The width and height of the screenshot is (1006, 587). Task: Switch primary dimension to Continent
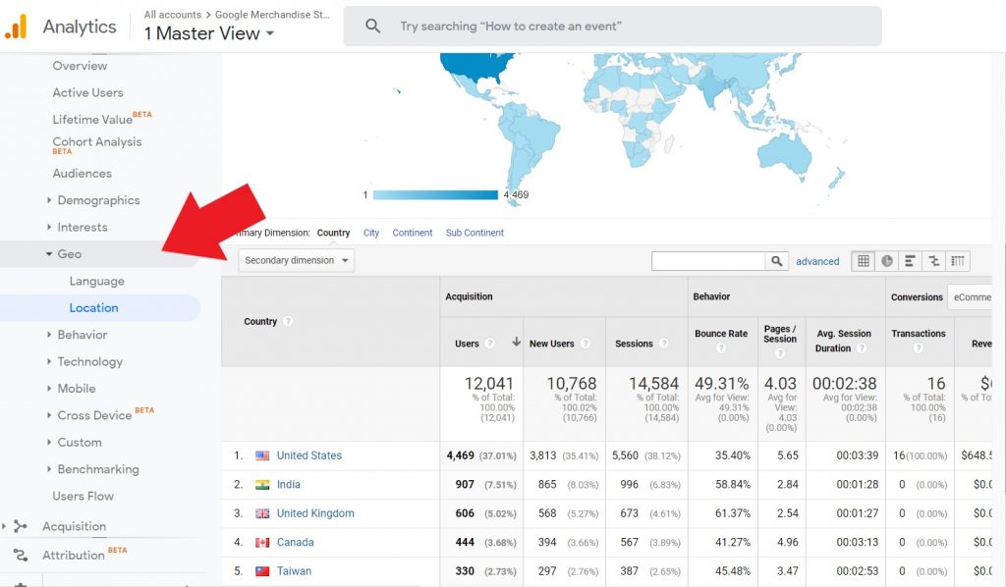click(x=413, y=233)
